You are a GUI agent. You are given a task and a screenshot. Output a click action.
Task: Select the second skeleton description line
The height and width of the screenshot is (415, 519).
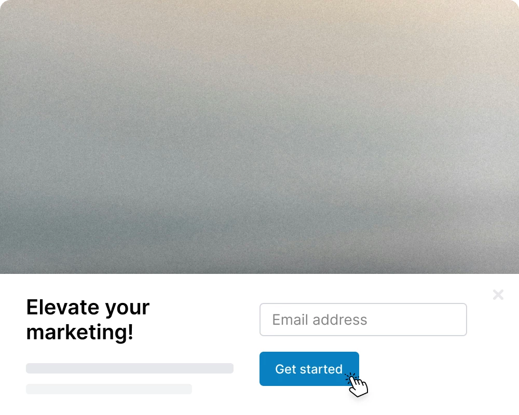coord(109,389)
